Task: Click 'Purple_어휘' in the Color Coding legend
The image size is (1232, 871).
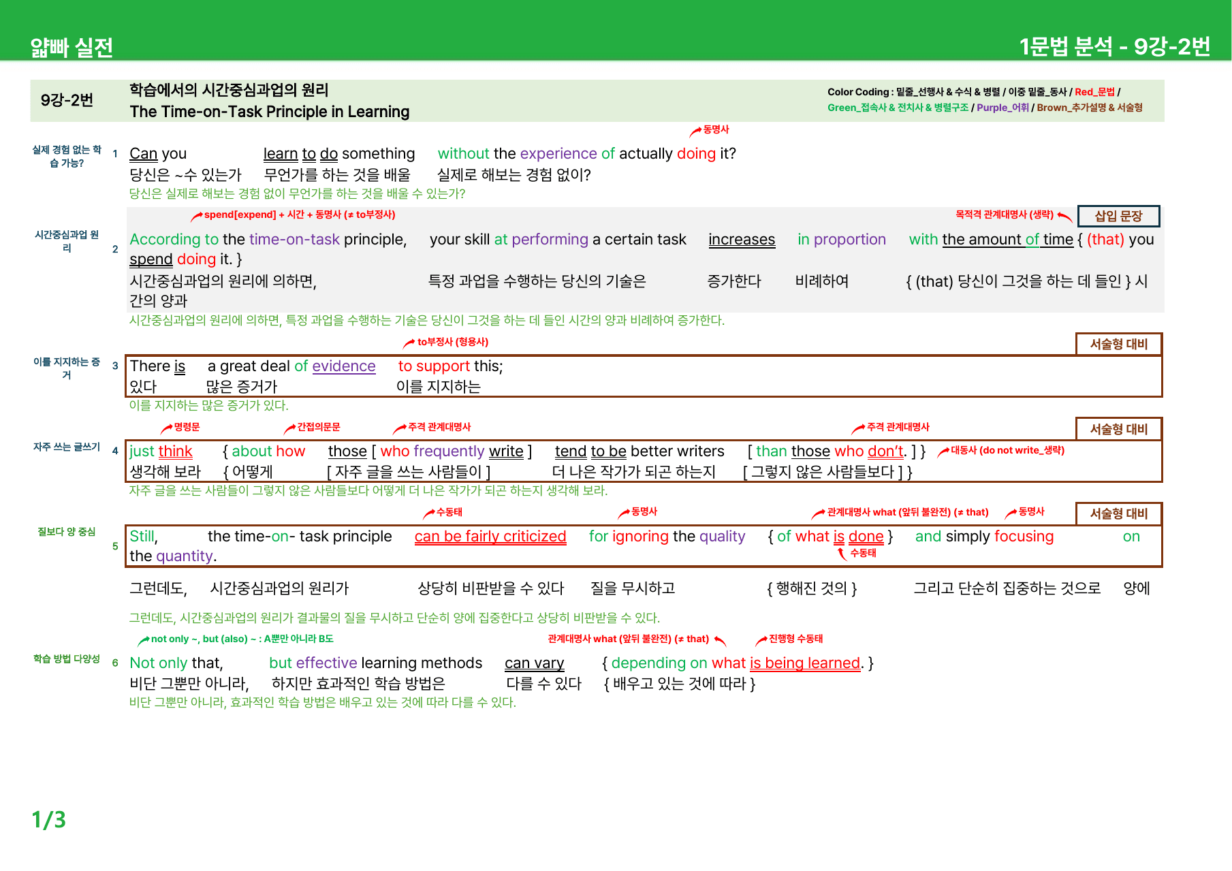Action: coord(1002,108)
